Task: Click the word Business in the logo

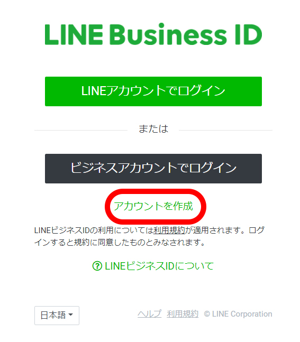Action: (168, 34)
